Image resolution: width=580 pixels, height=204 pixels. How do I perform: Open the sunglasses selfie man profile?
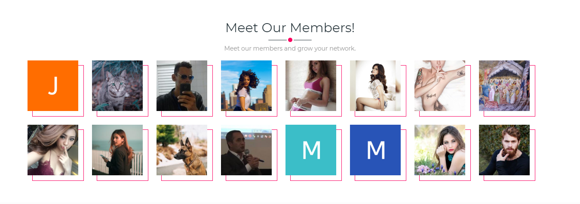(182, 86)
